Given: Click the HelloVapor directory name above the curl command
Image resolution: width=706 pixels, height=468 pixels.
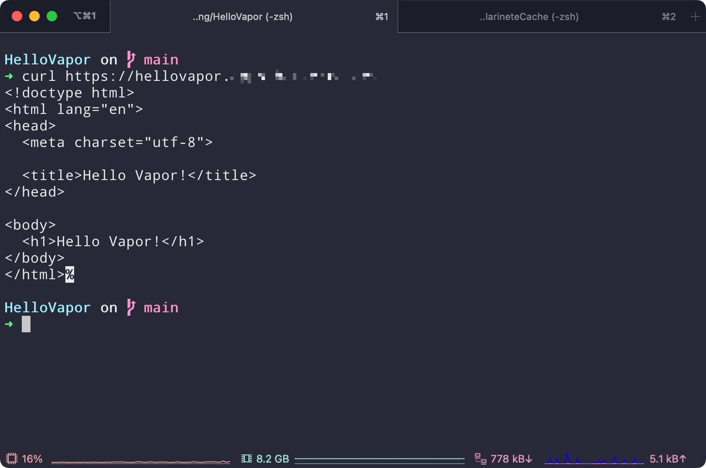Looking at the screenshot, I should click(x=48, y=60).
